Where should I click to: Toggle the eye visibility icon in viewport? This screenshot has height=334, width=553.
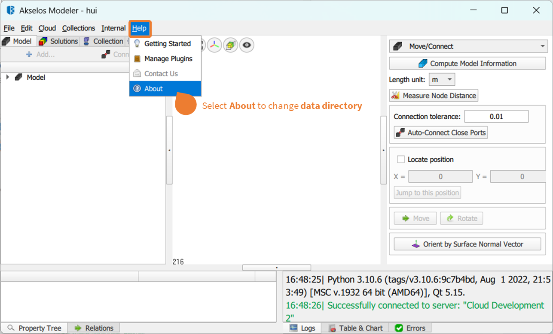[x=247, y=45]
